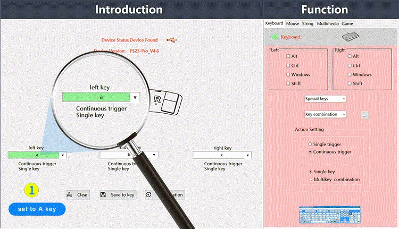399x229 pixels.
Task: Select the Single key radio option
Action: point(311,172)
